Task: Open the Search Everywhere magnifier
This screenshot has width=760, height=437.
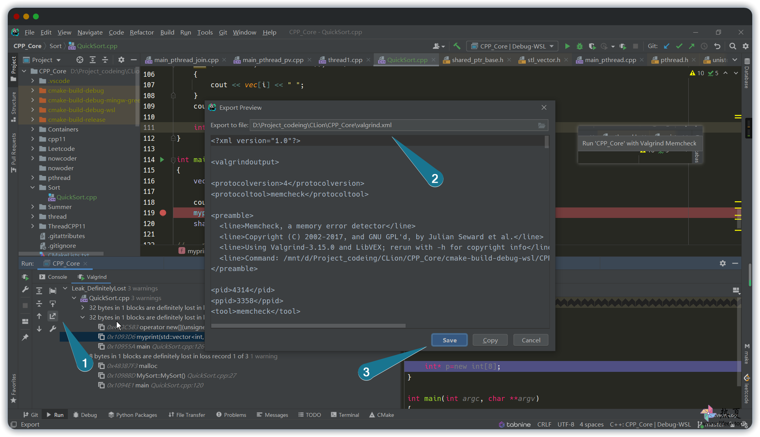Action: (732, 46)
